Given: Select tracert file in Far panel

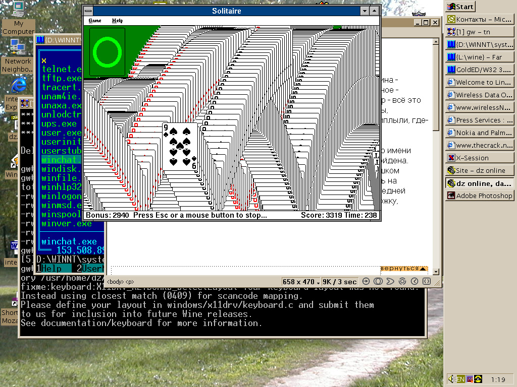Looking at the screenshot, I should (61, 87).
